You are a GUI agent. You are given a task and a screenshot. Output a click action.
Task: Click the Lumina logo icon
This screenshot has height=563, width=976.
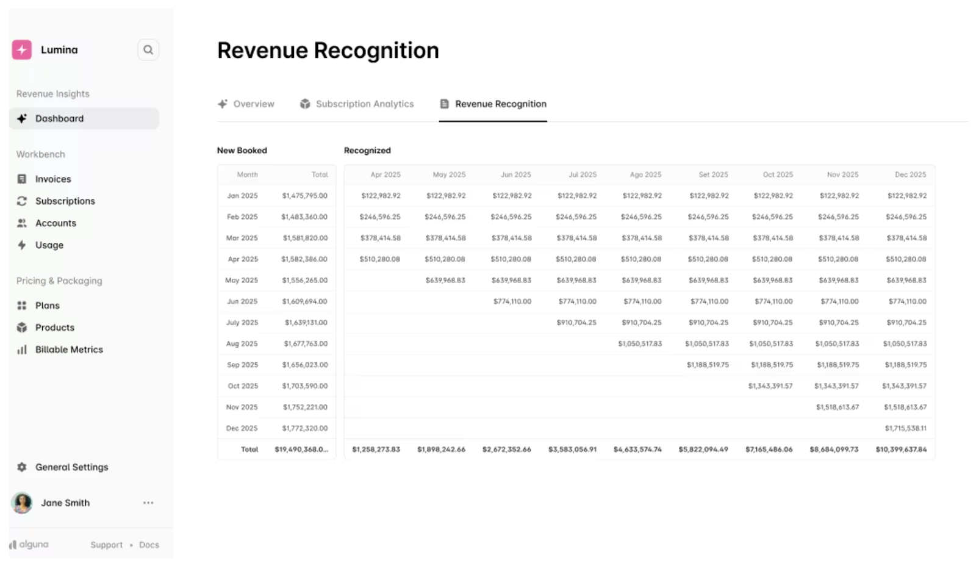click(22, 49)
